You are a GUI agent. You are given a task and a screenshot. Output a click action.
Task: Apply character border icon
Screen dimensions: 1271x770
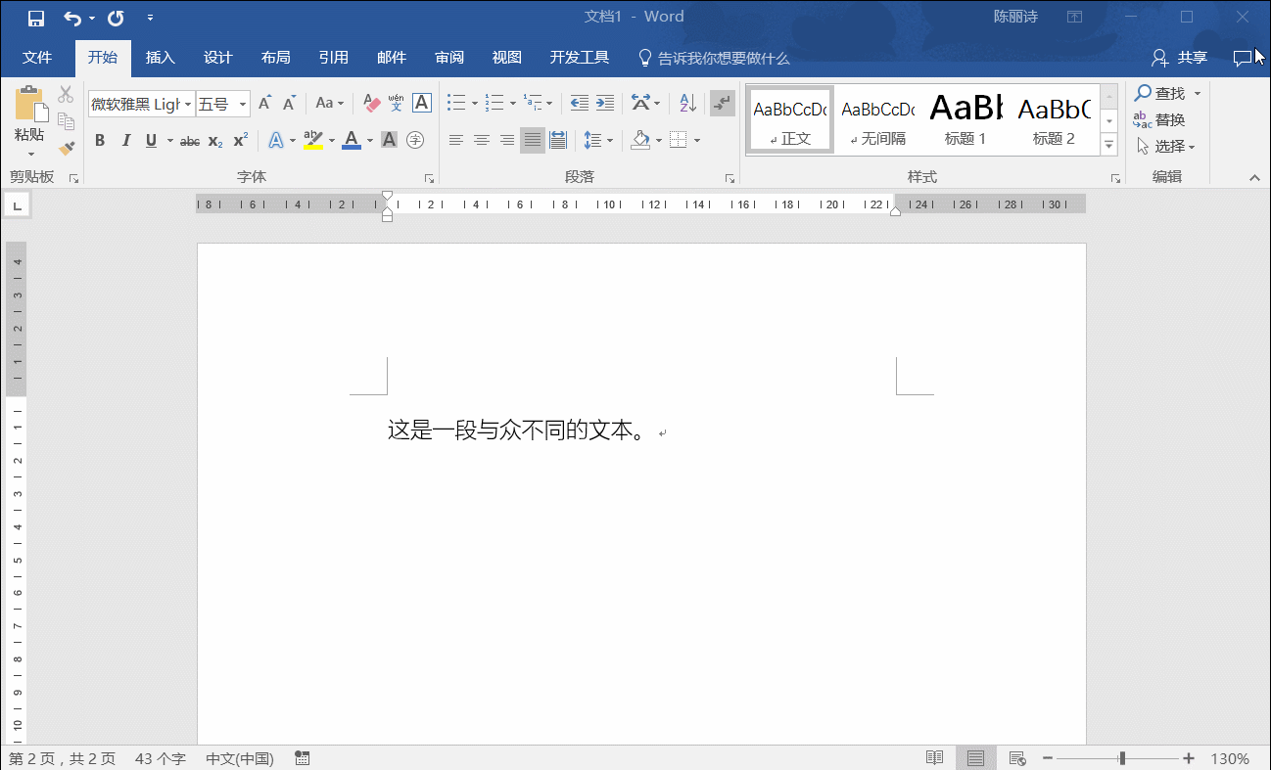[x=422, y=103]
